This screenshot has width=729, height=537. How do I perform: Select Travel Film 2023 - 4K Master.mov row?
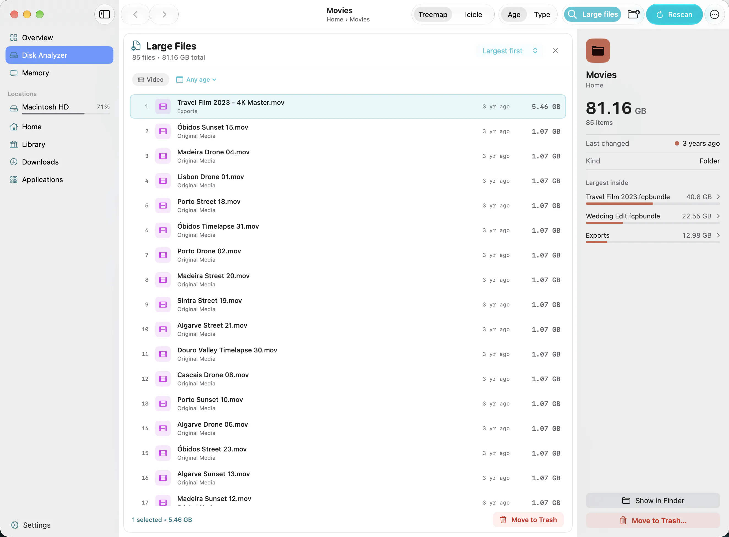click(x=348, y=107)
